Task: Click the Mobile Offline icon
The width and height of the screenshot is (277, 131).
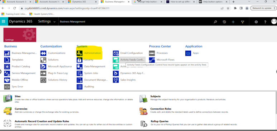Action: (x=7, y=80)
